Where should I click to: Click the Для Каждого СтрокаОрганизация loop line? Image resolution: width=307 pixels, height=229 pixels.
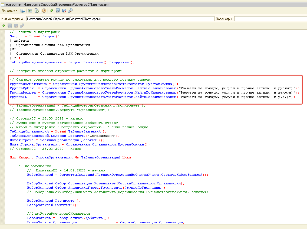pos(70,157)
